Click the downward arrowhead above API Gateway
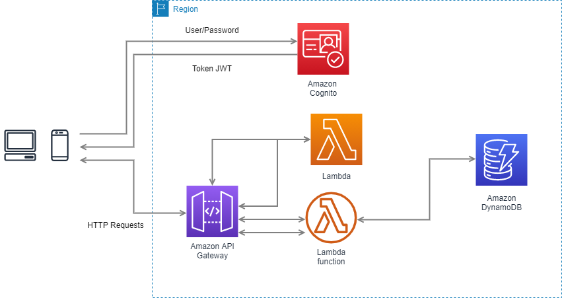Screen dimensions: 562x298 [x=211, y=182]
